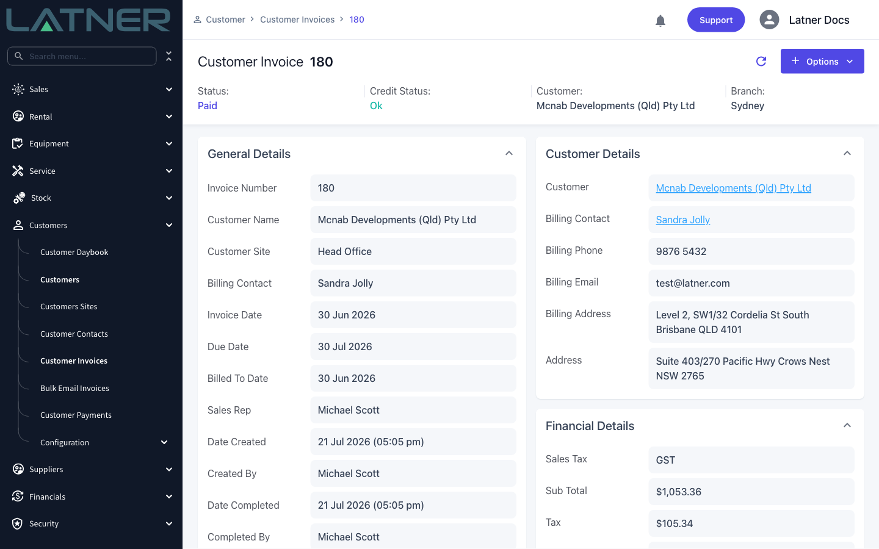The width and height of the screenshot is (879, 549).
Task: Click the Support button
Action: [x=716, y=20]
